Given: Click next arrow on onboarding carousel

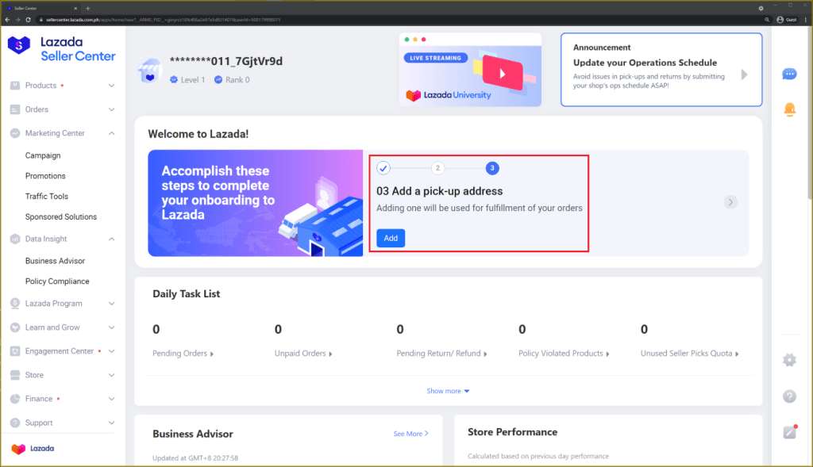Looking at the screenshot, I should tap(730, 202).
